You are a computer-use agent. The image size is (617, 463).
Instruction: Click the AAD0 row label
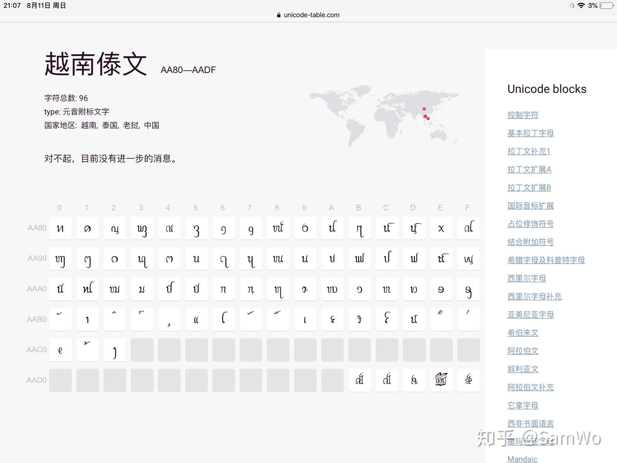(x=37, y=380)
